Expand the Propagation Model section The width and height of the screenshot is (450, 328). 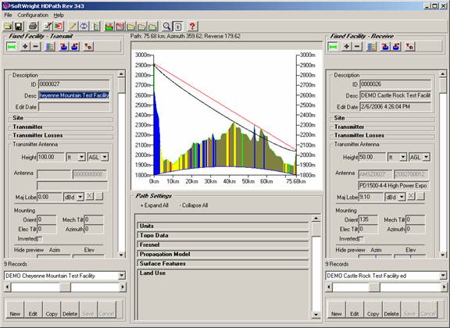[x=223, y=255]
